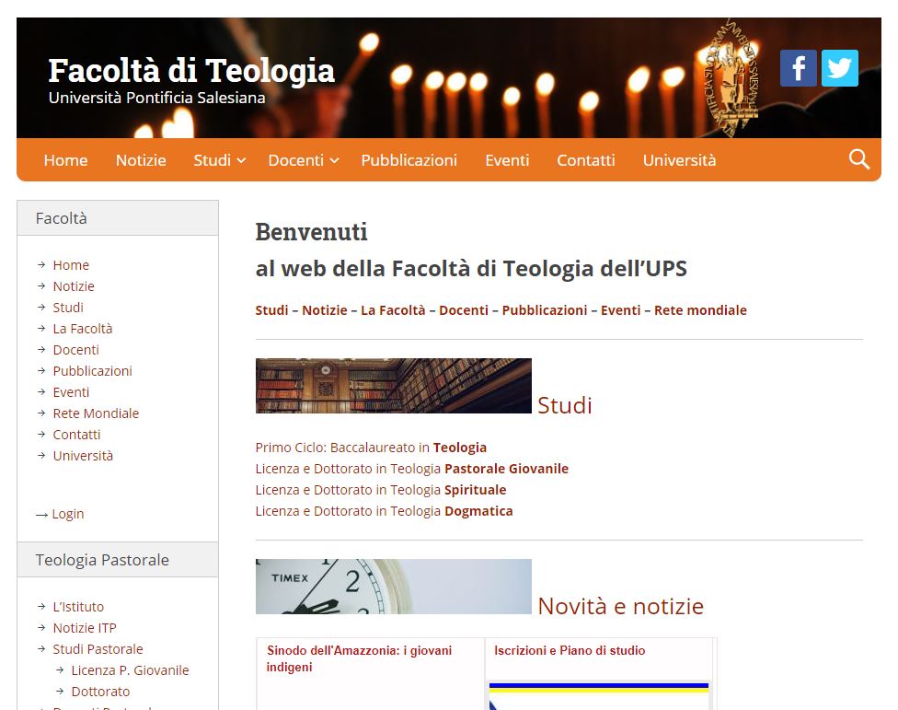
Task: Open Licenza e Dottorato Teologia Spirituale link
Action: [381, 490]
